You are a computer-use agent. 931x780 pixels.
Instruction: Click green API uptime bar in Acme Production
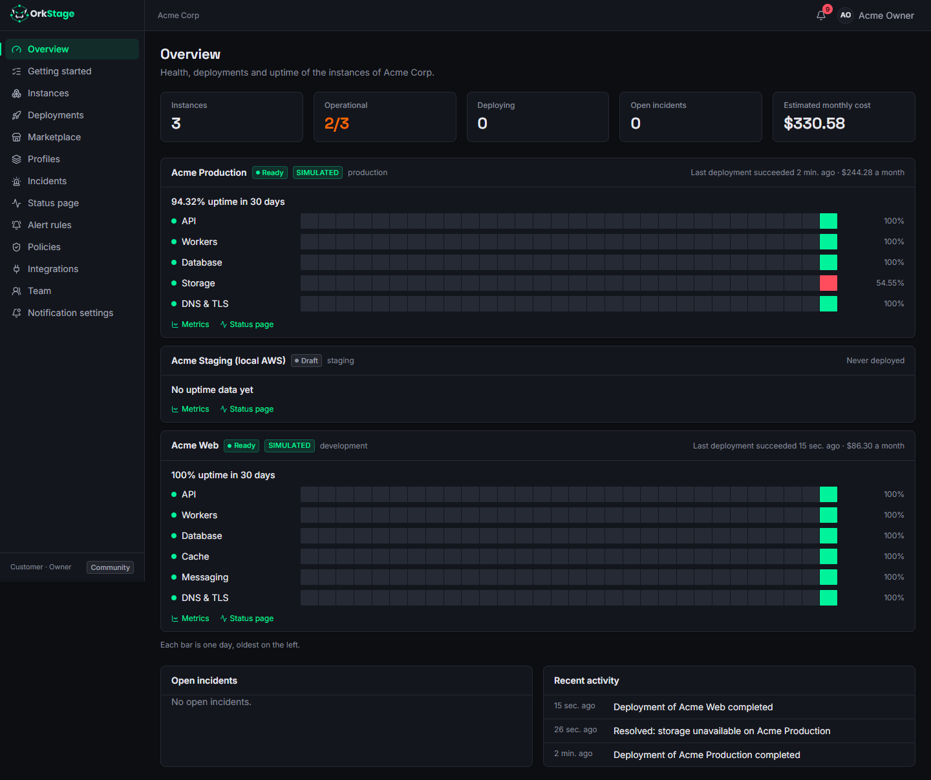(828, 221)
